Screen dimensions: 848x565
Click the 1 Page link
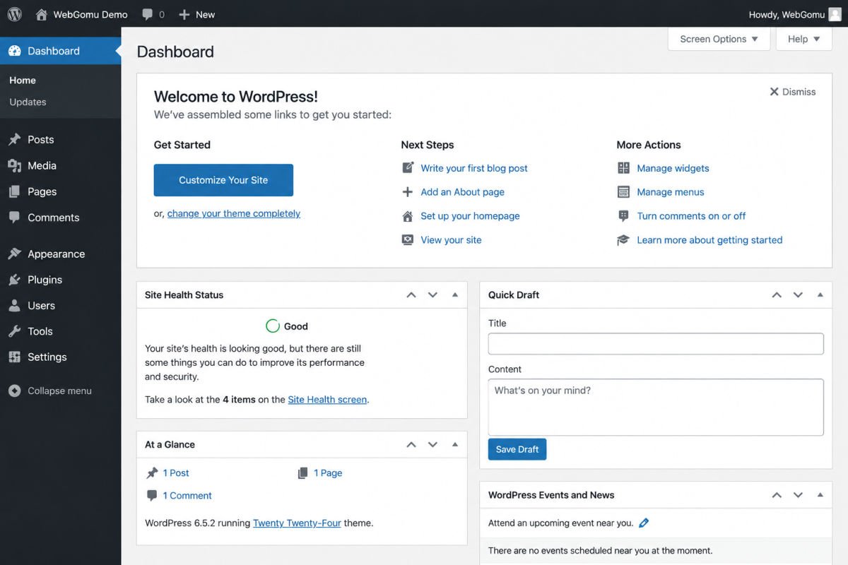point(328,473)
